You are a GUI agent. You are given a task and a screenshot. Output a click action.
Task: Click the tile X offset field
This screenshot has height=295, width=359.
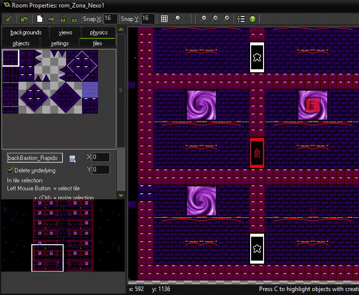tap(101, 157)
